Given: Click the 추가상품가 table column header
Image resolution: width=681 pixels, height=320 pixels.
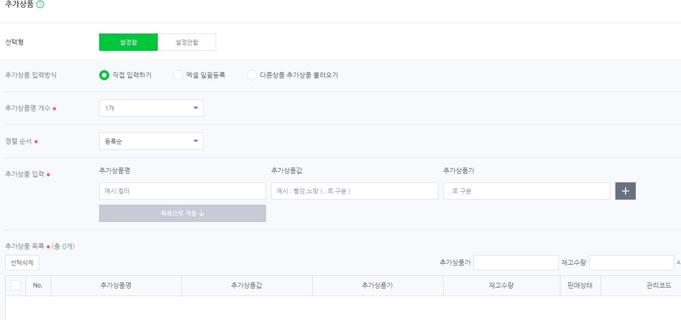Looking at the screenshot, I should tap(378, 285).
